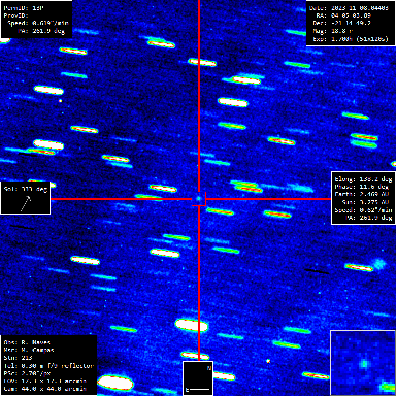
Task: Click 'PA: 261.9 deg' in the PermID box
Action: [x=41, y=31]
